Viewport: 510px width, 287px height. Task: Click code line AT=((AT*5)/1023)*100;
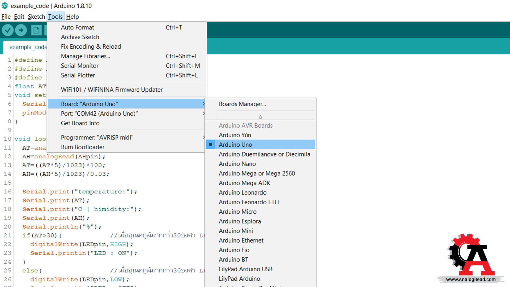click(64, 165)
